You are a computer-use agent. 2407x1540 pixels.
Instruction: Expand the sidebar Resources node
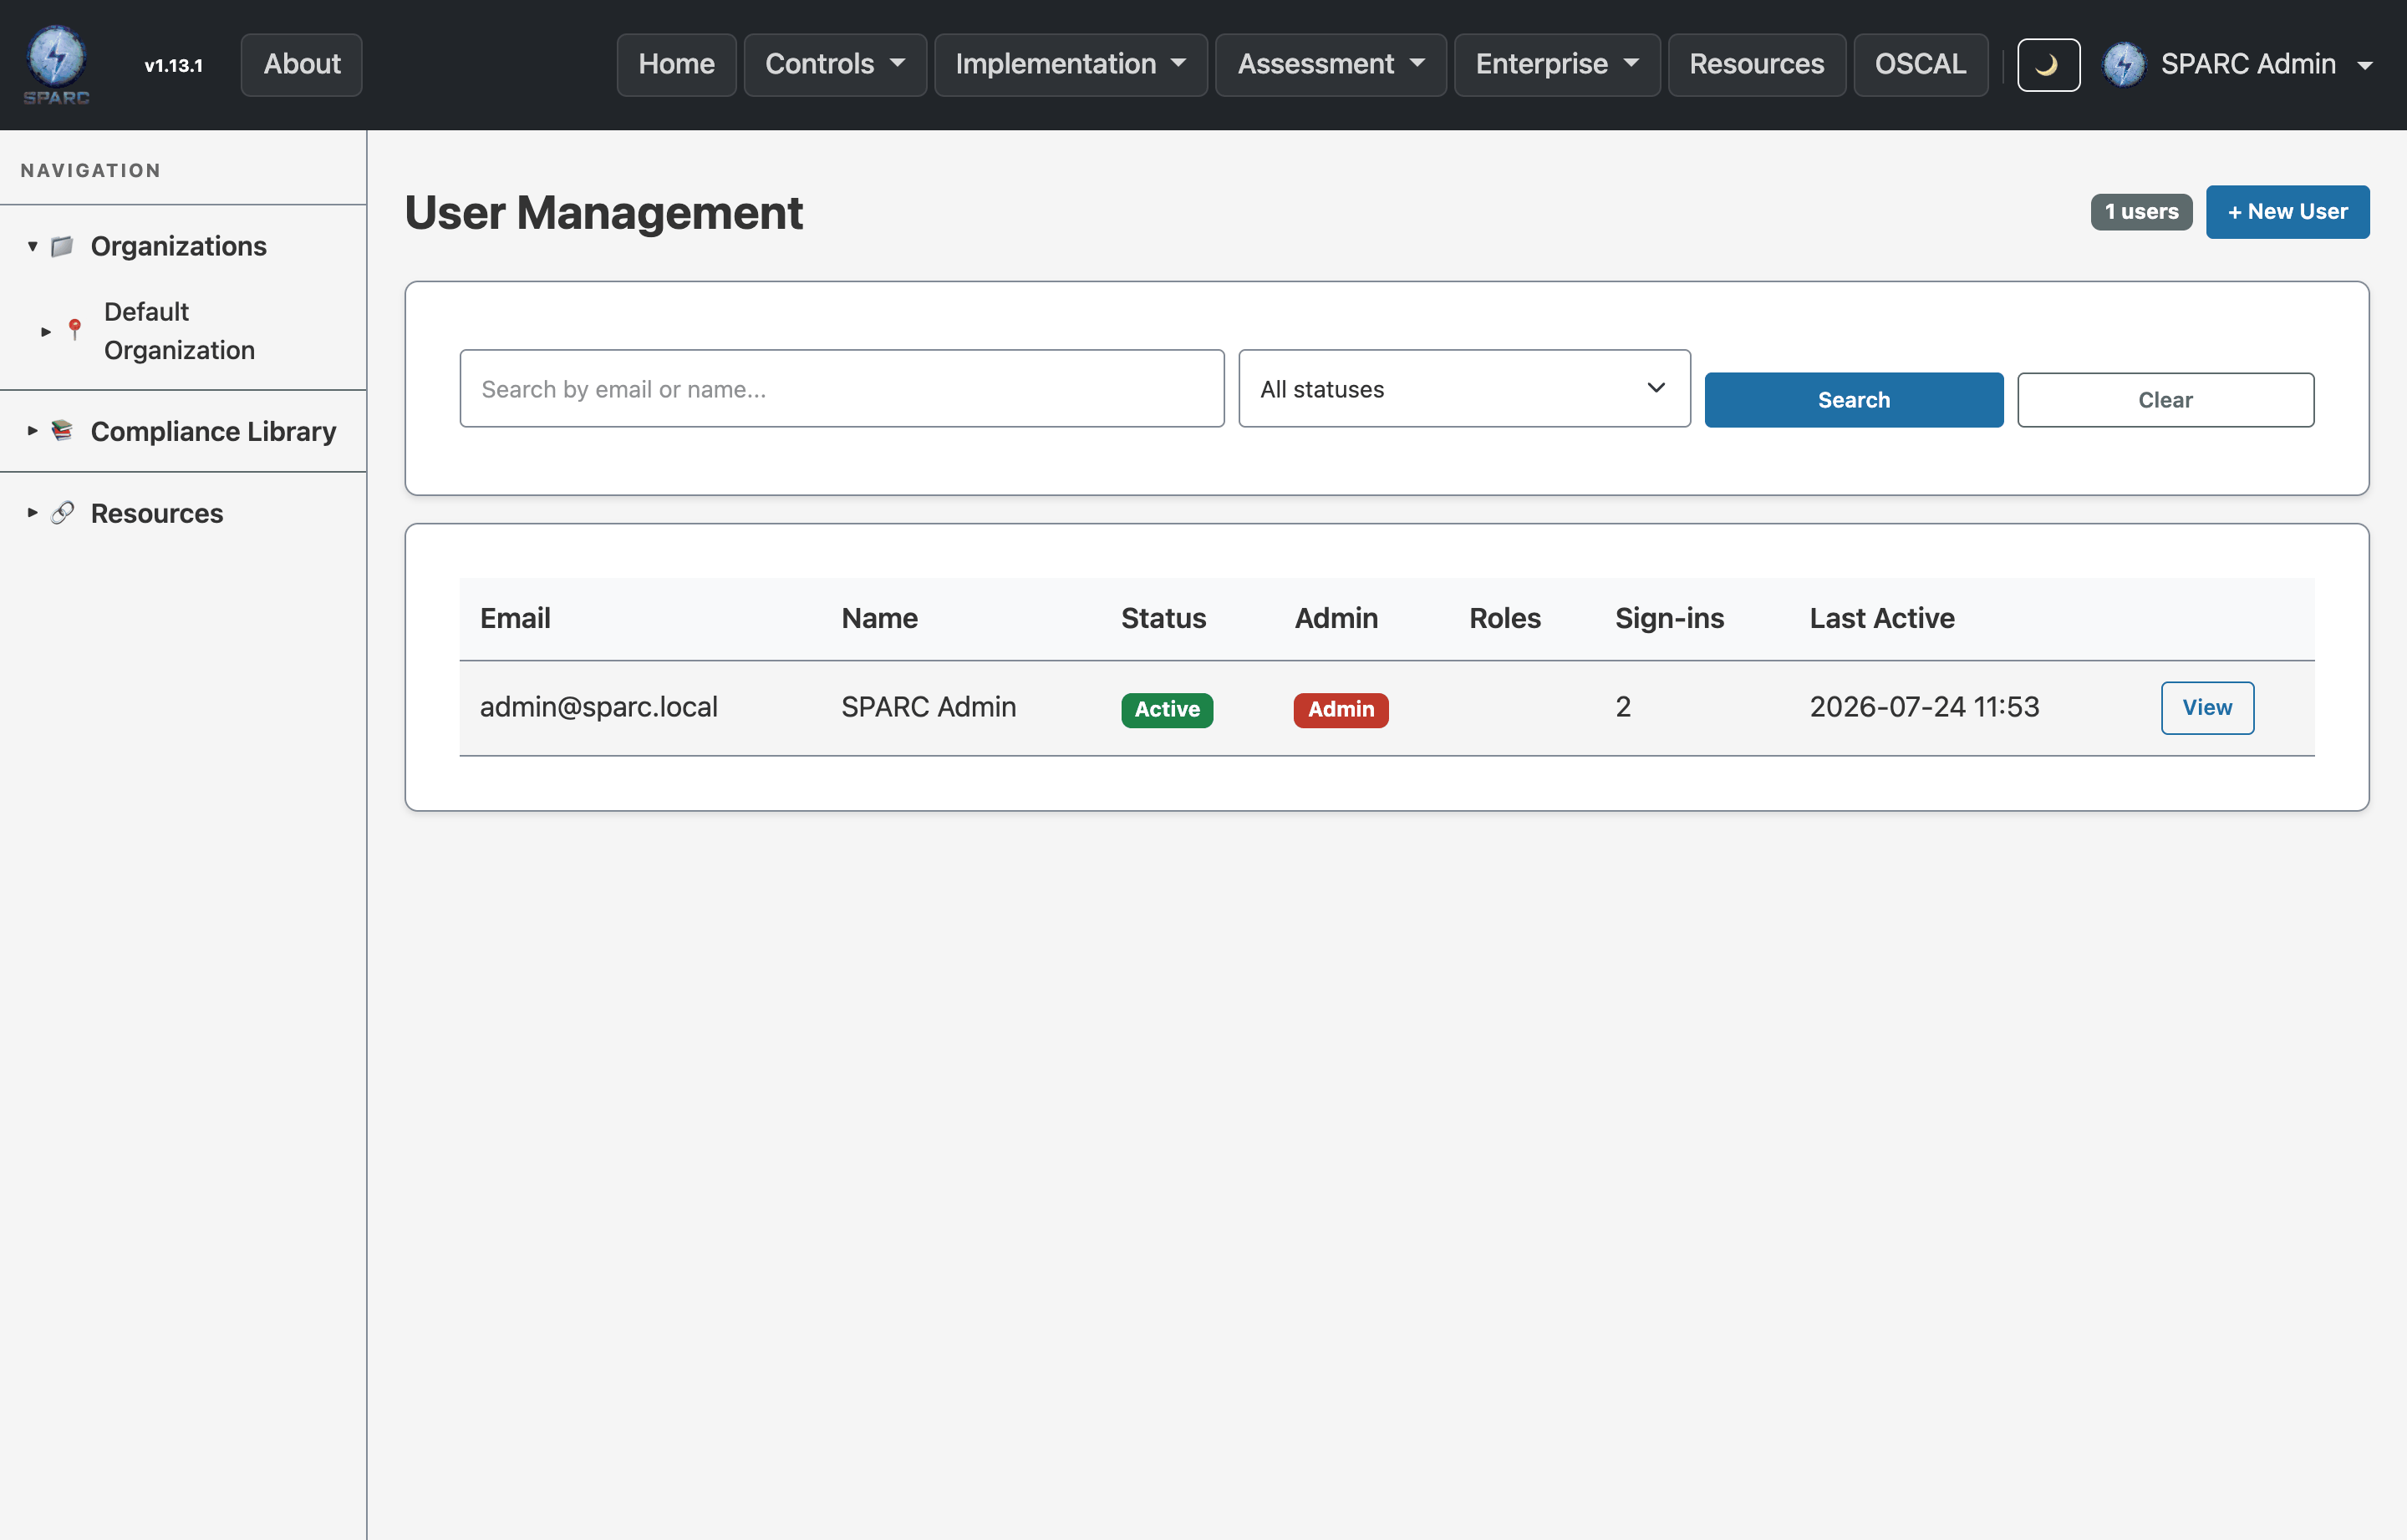coord(32,513)
